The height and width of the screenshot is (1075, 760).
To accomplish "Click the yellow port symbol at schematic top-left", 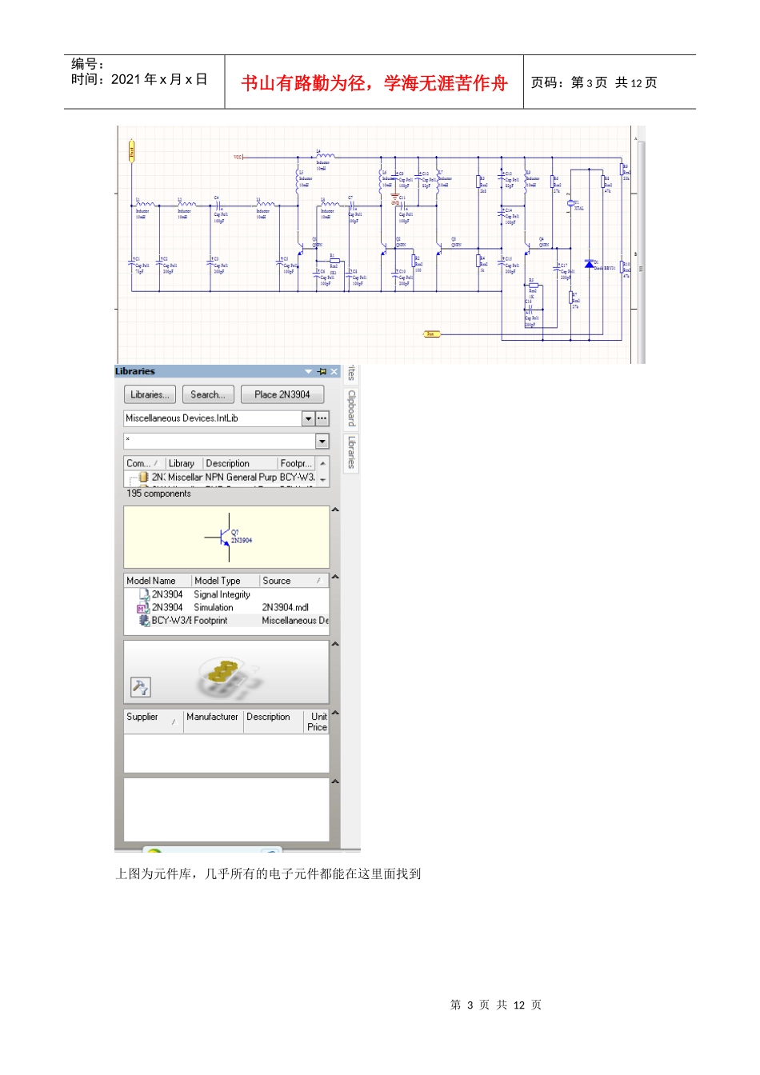I will 132,150.
